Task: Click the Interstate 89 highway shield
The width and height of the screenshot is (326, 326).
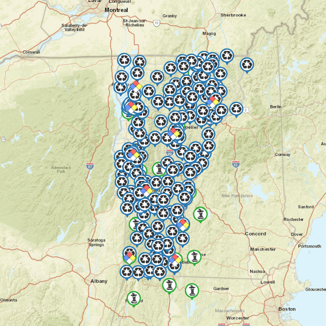Action: coord(170,153)
